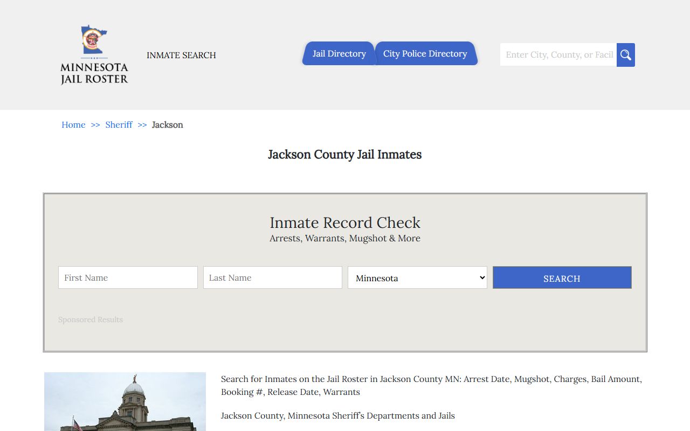
Task: Click the courthouse photo thumbnail
Action: (x=125, y=401)
